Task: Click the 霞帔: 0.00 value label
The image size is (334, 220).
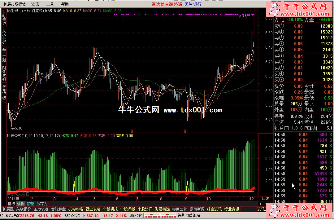Action: coord(125,136)
